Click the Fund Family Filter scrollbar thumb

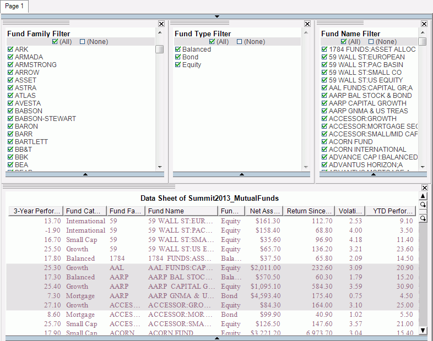click(x=160, y=50)
